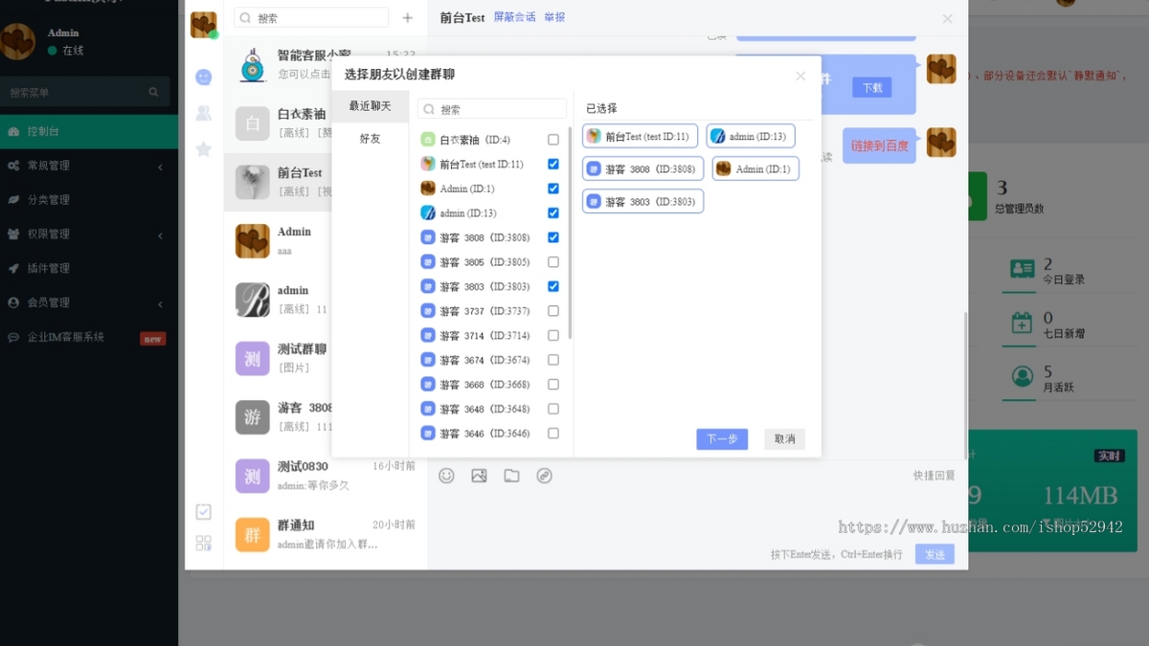This screenshot has width=1149, height=646.
Task: Check the 游客 3737 checkbox
Action: tap(553, 311)
